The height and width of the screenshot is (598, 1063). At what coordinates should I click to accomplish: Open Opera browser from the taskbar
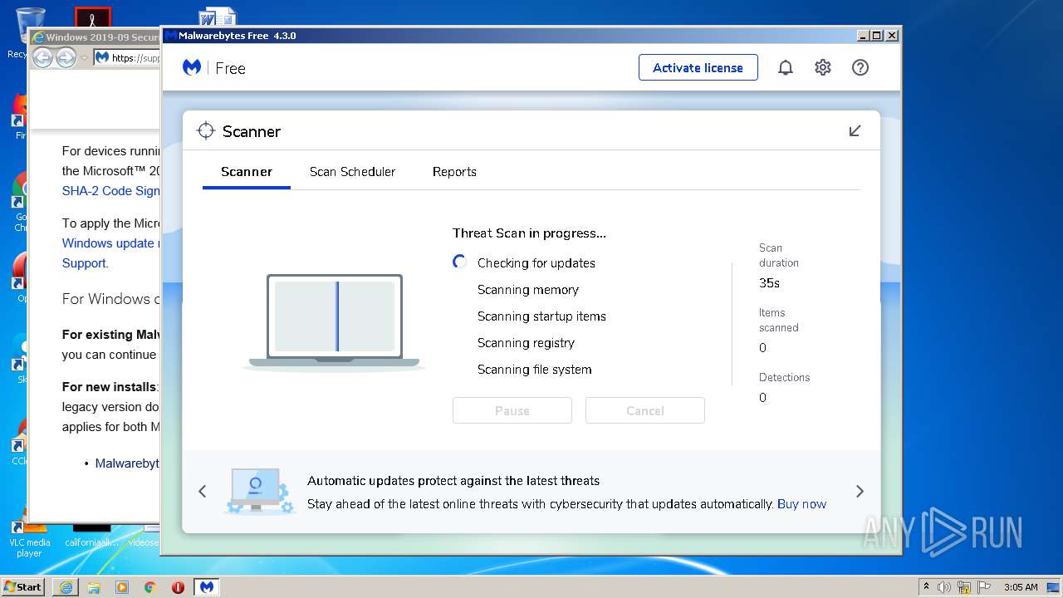pos(178,586)
